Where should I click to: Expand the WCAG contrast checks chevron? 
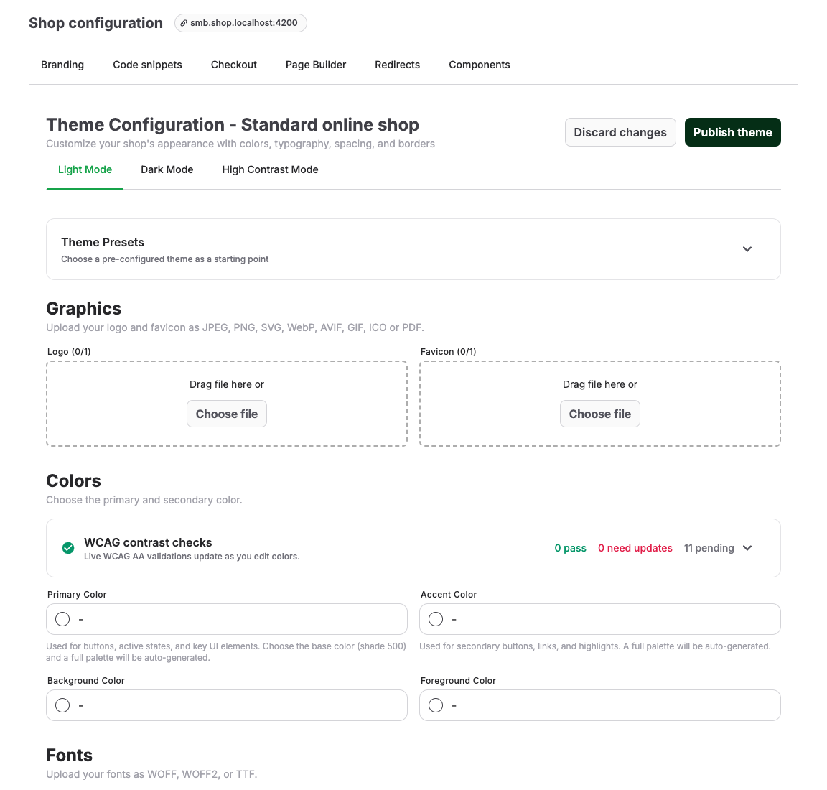[x=747, y=548]
